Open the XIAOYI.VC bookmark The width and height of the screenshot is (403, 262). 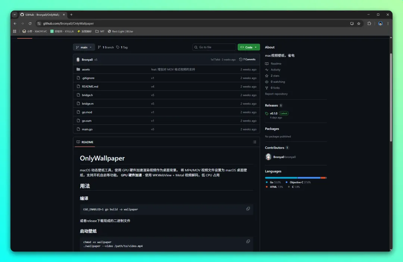35,31
